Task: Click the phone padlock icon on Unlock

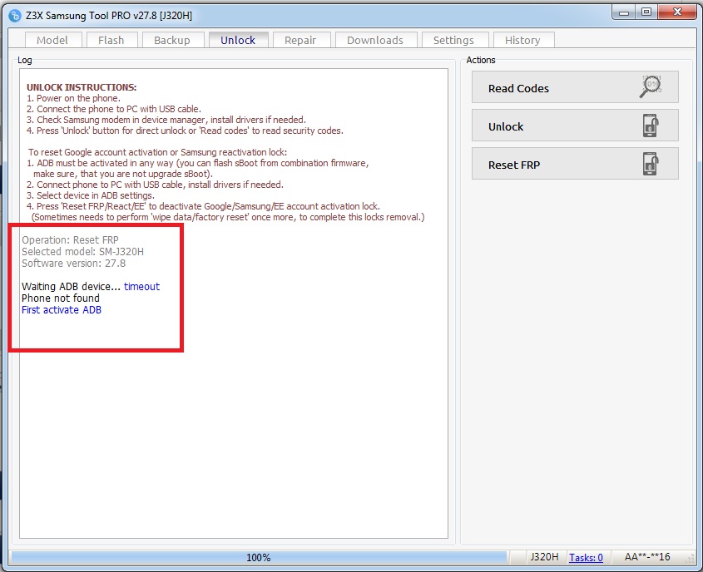Action: point(651,126)
